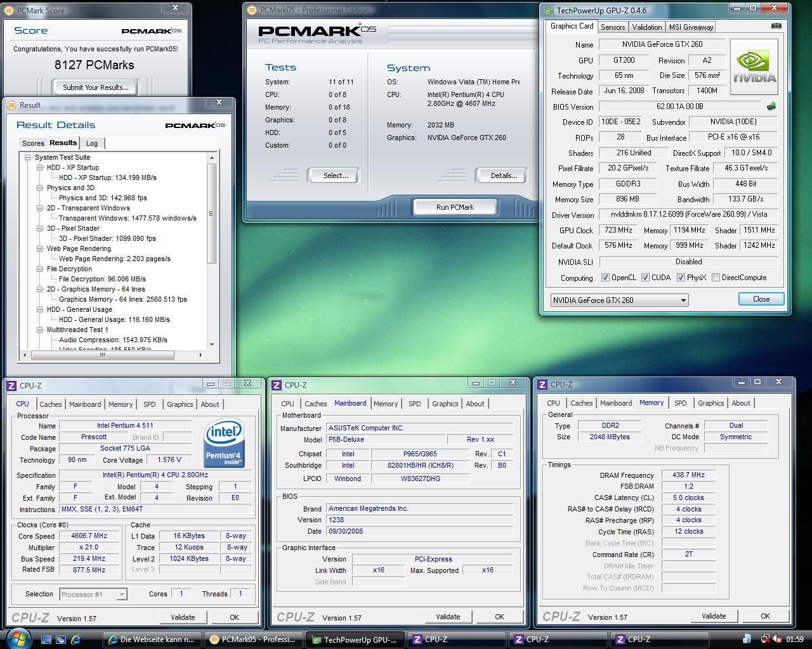The width and height of the screenshot is (812, 649).
Task: Switch to PCMark05 Professional taskbar button
Action: click(x=254, y=639)
